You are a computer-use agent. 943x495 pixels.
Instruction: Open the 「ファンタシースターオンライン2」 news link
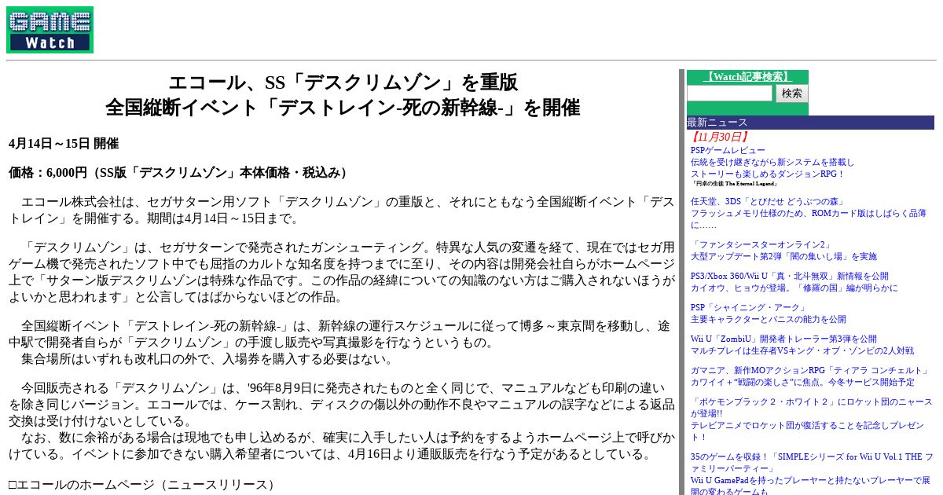[x=761, y=244]
